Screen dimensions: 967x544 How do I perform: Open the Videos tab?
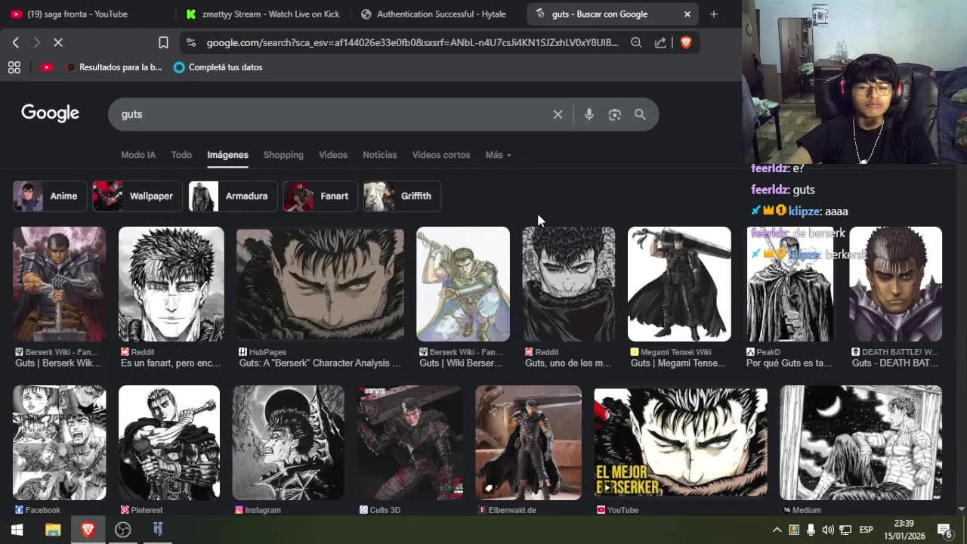(333, 155)
